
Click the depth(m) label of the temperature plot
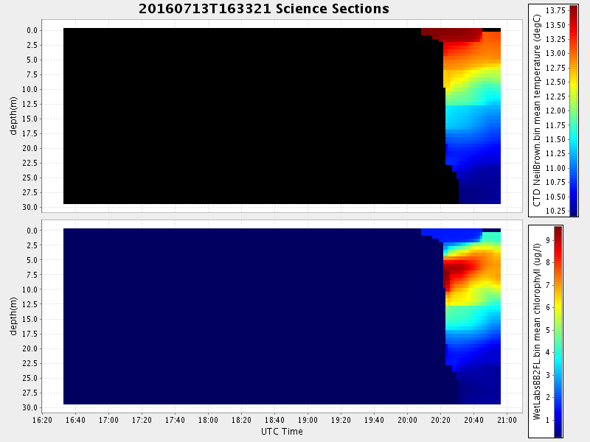coord(13,116)
